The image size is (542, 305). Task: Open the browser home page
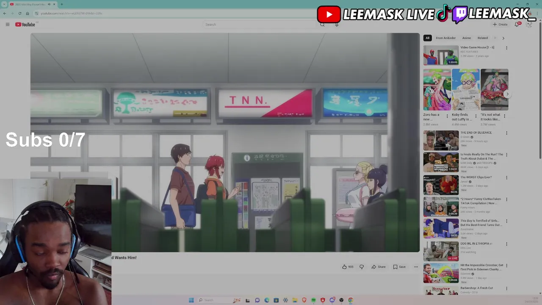[x=27, y=13]
